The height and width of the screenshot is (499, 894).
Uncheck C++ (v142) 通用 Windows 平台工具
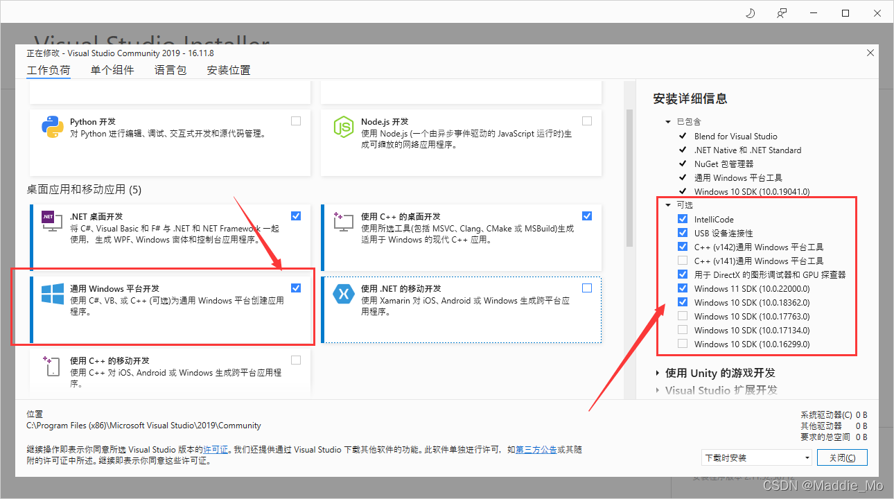683,247
